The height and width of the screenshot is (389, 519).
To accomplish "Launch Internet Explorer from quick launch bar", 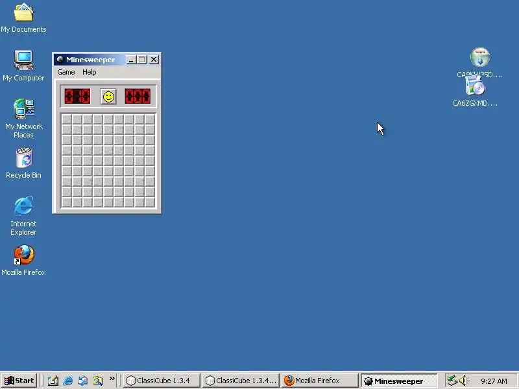I will (x=68, y=381).
